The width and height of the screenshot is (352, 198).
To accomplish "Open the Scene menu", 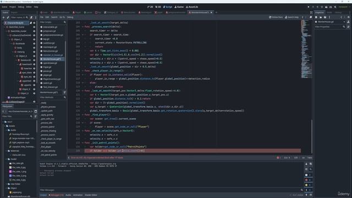I will [4, 7].
